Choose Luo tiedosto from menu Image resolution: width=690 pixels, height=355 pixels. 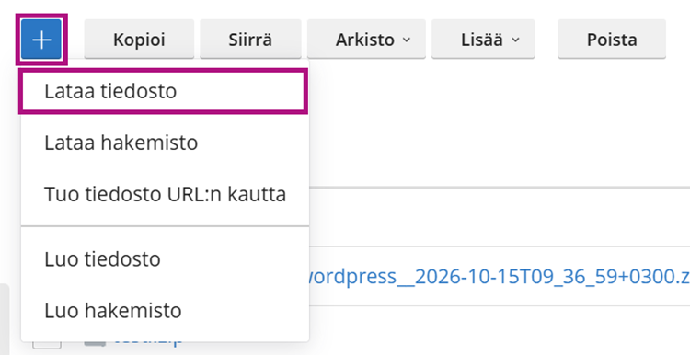point(165,259)
